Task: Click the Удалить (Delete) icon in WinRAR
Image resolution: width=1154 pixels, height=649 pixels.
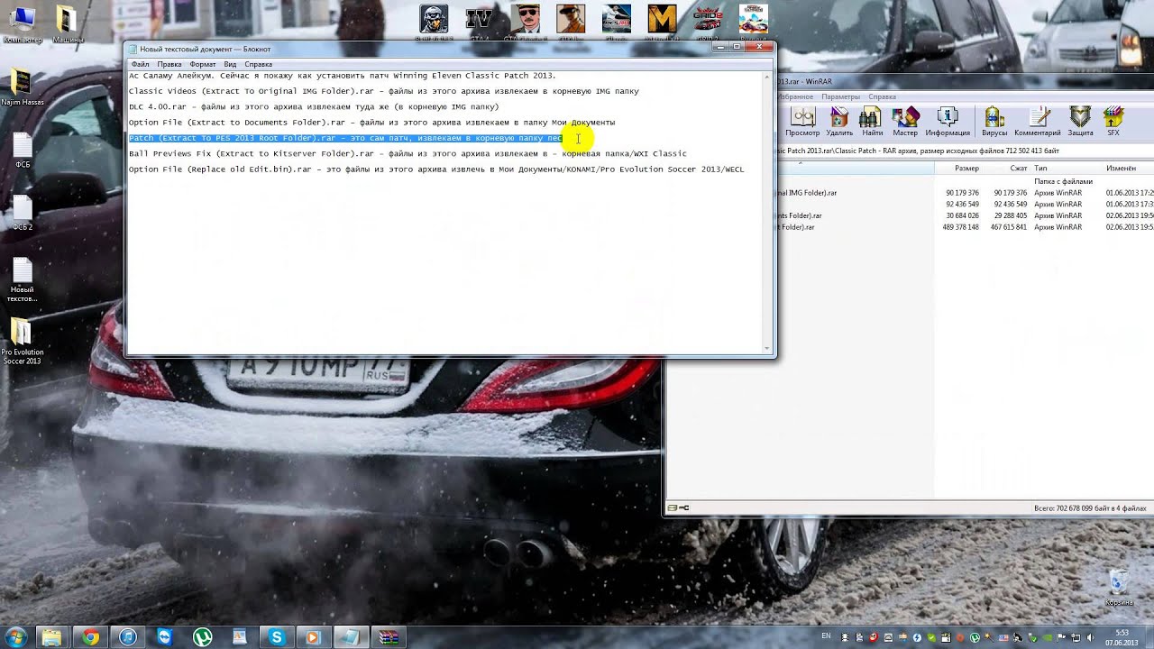Action: (x=839, y=121)
